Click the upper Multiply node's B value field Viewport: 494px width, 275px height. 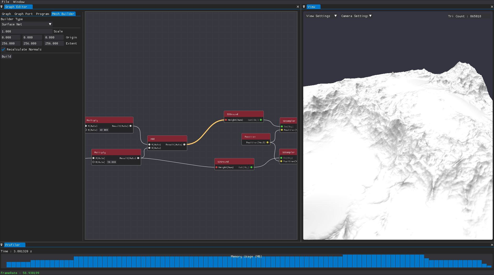(104, 130)
